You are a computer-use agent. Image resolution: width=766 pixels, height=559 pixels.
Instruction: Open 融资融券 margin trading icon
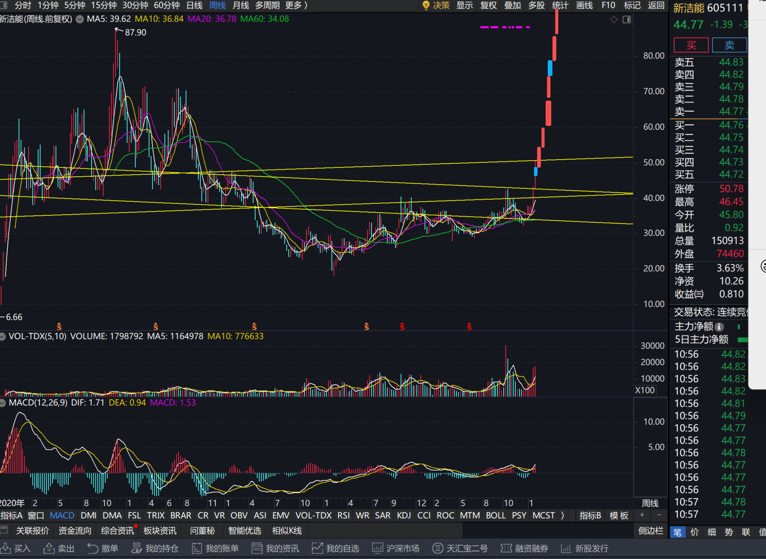(506, 548)
